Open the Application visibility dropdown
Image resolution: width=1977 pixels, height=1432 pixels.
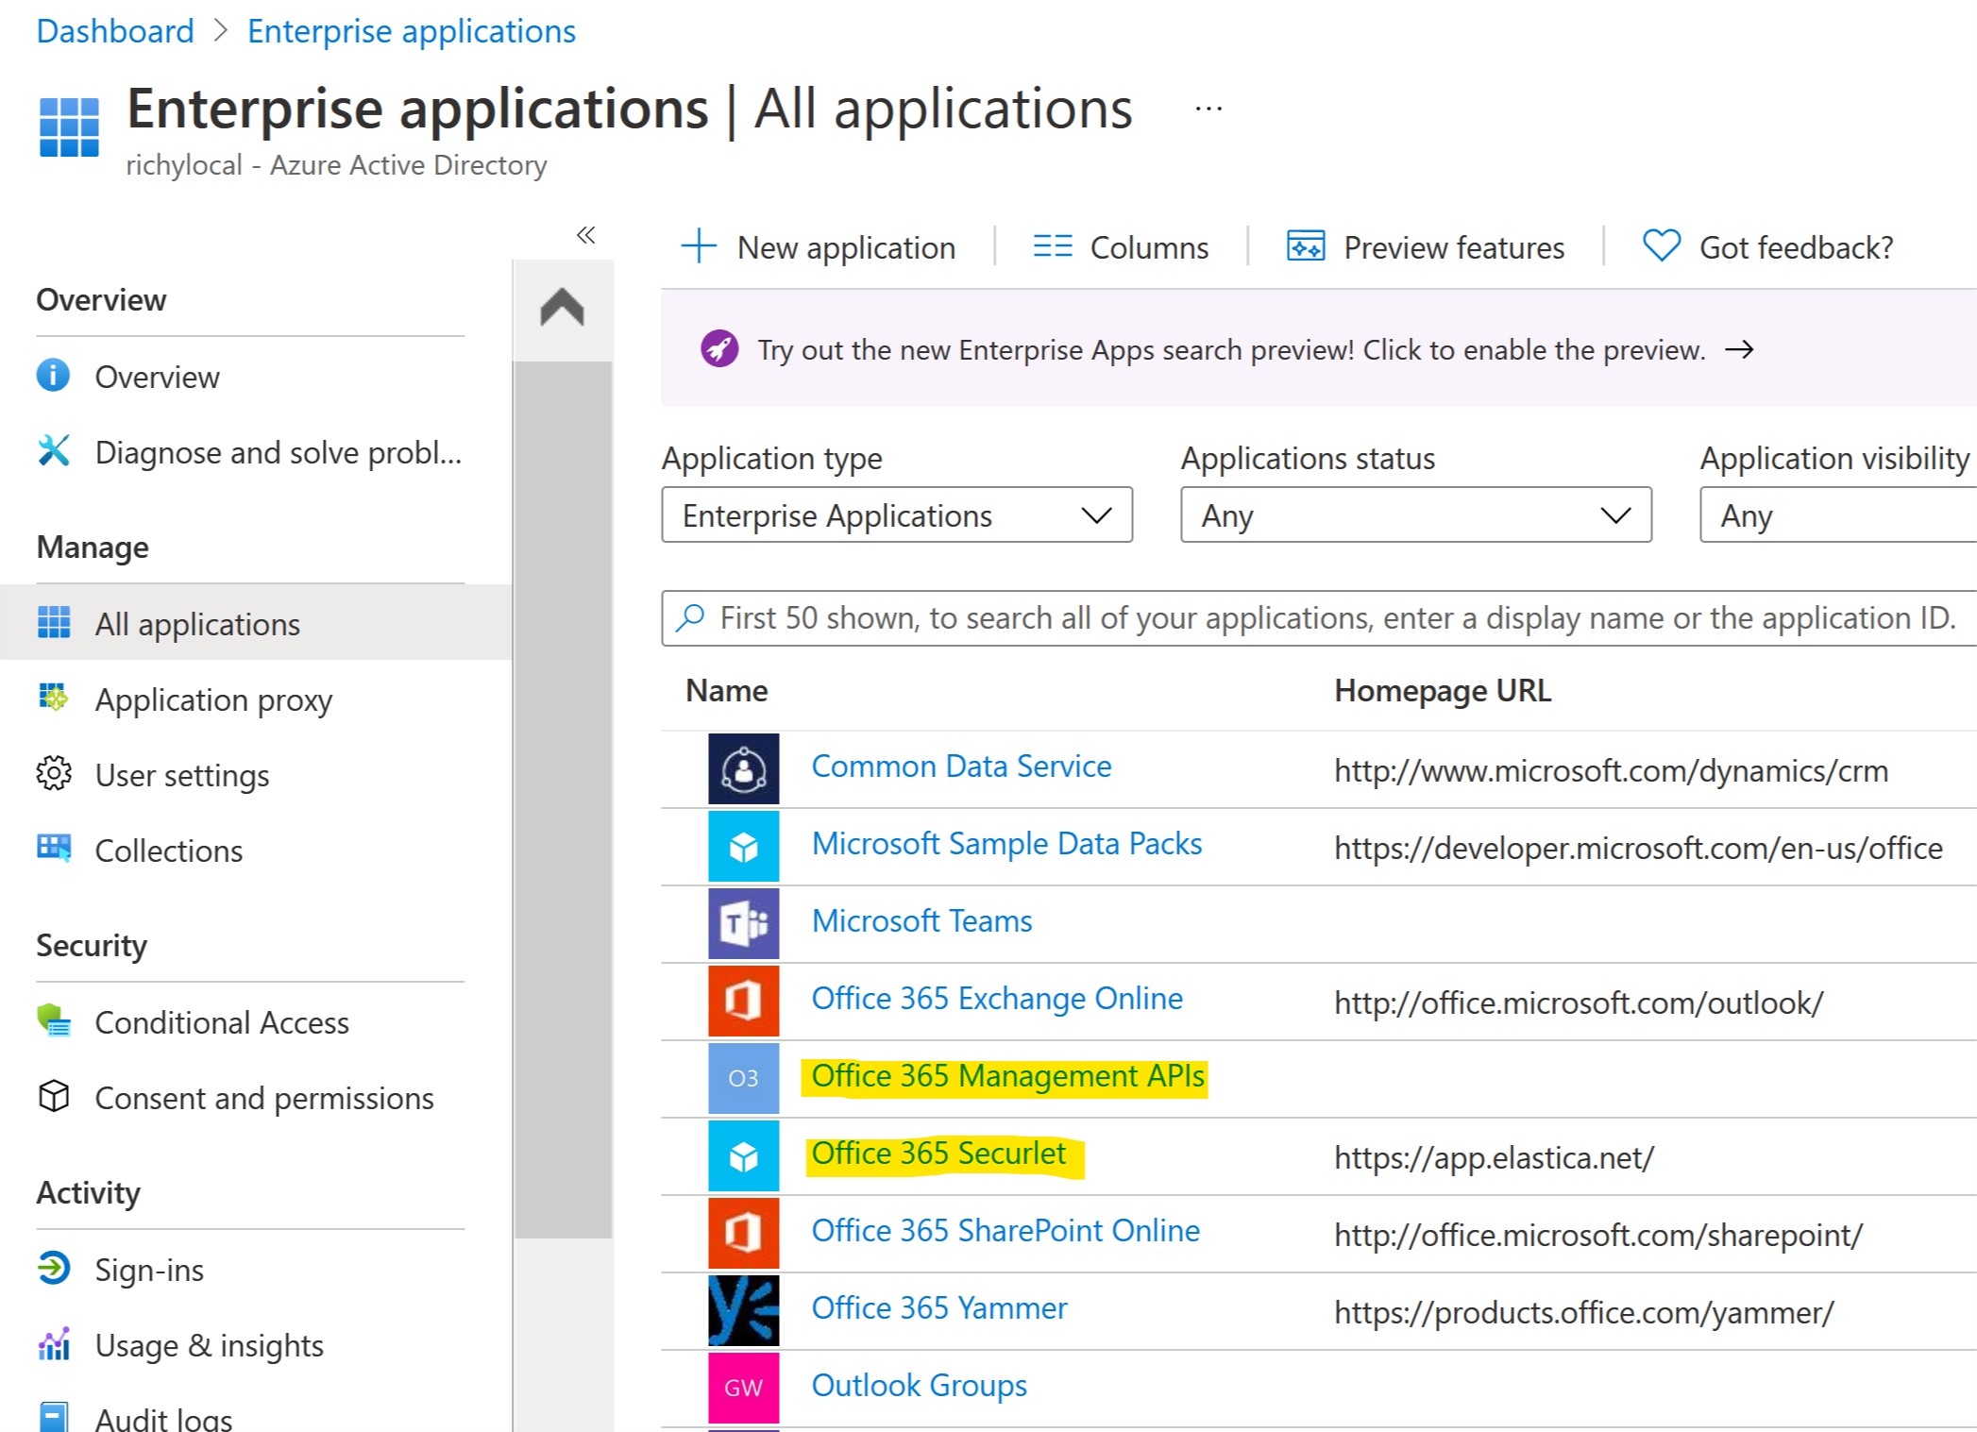1836,515
